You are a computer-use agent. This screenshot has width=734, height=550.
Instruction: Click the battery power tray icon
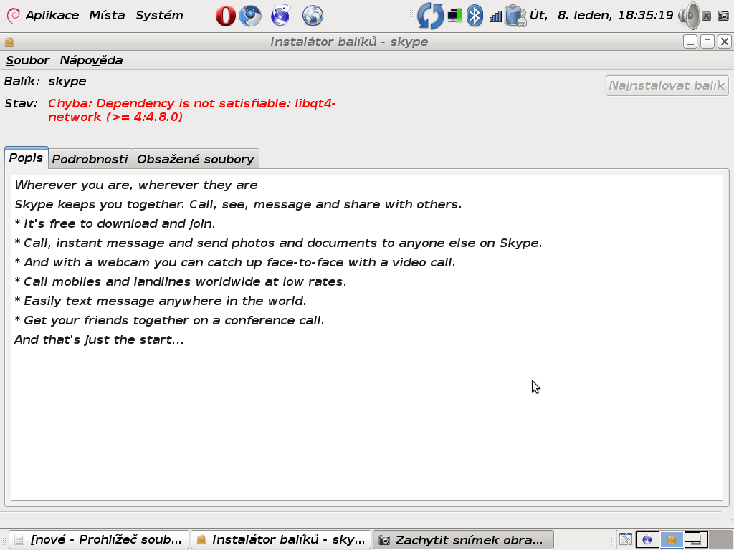tap(515, 16)
